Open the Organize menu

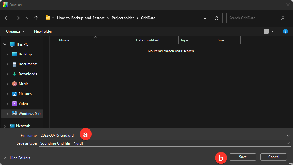(x=15, y=31)
